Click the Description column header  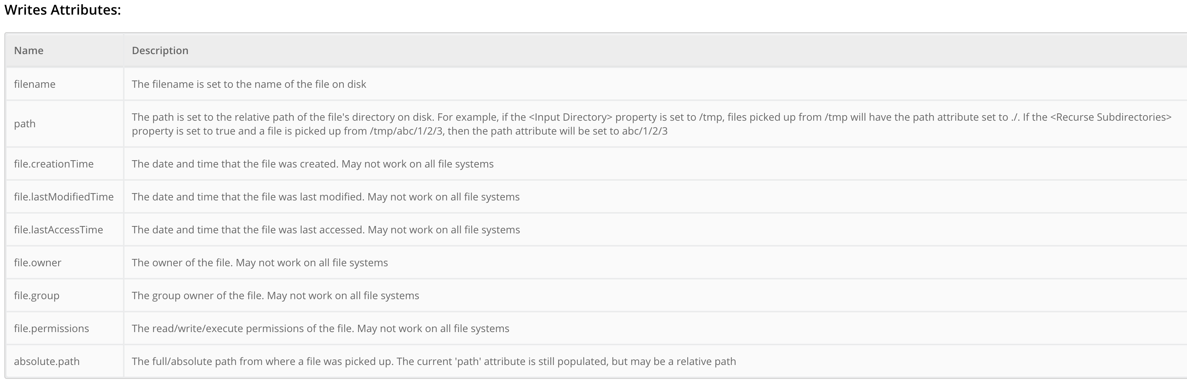[x=160, y=50]
